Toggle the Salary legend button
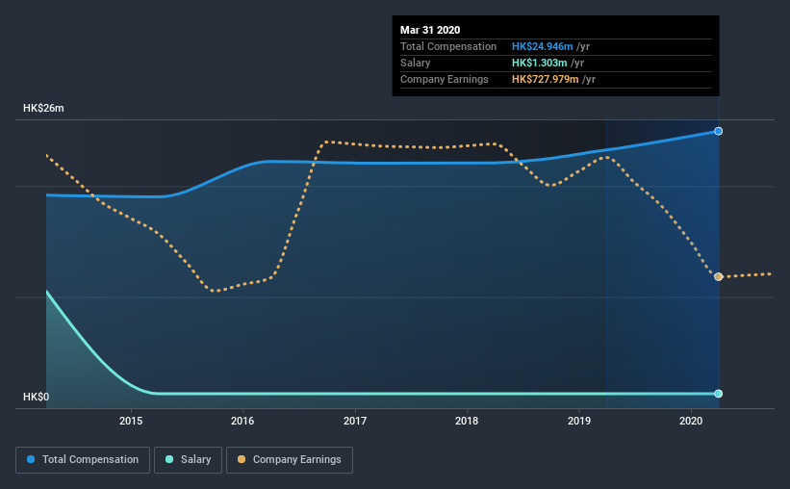This screenshot has width=790, height=489. pyautogui.click(x=188, y=460)
